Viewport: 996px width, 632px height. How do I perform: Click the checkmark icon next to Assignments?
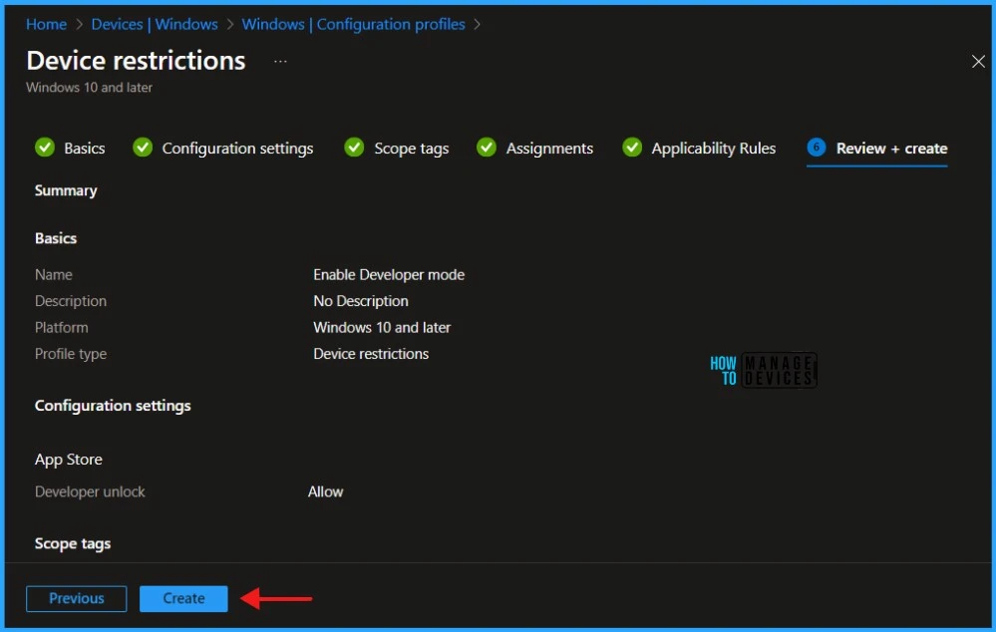487,148
